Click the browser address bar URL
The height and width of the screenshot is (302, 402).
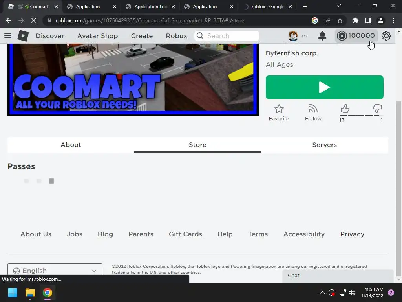(150, 20)
